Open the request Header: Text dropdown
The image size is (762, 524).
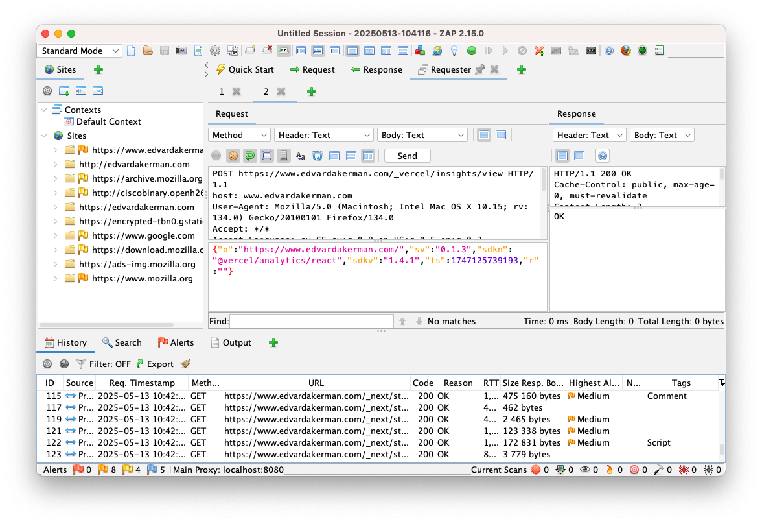click(x=324, y=136)
